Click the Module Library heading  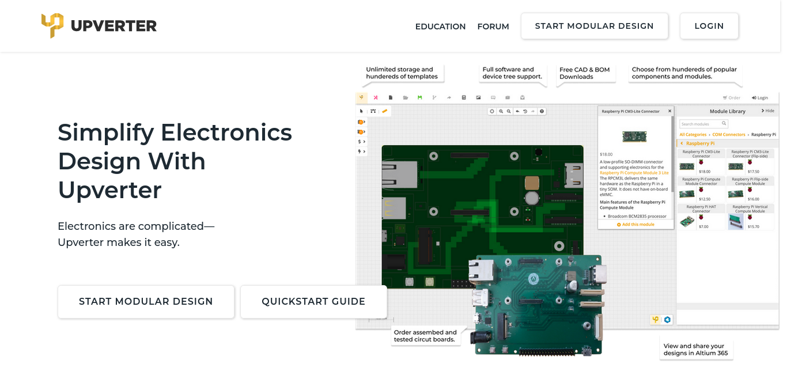point(727,111)
